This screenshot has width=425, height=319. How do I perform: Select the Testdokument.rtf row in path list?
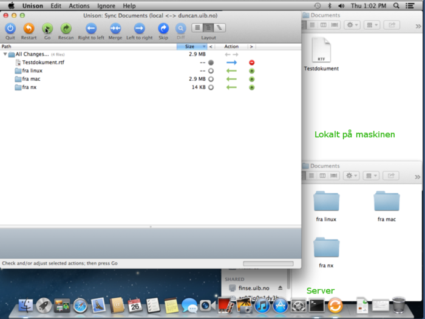[x=43, y=63]
